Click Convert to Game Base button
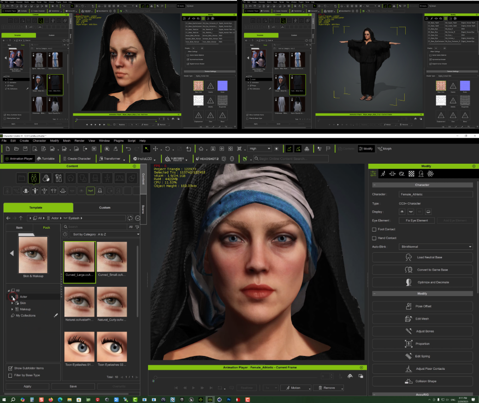This screenshot has height=403, width=479. point(422,270)
